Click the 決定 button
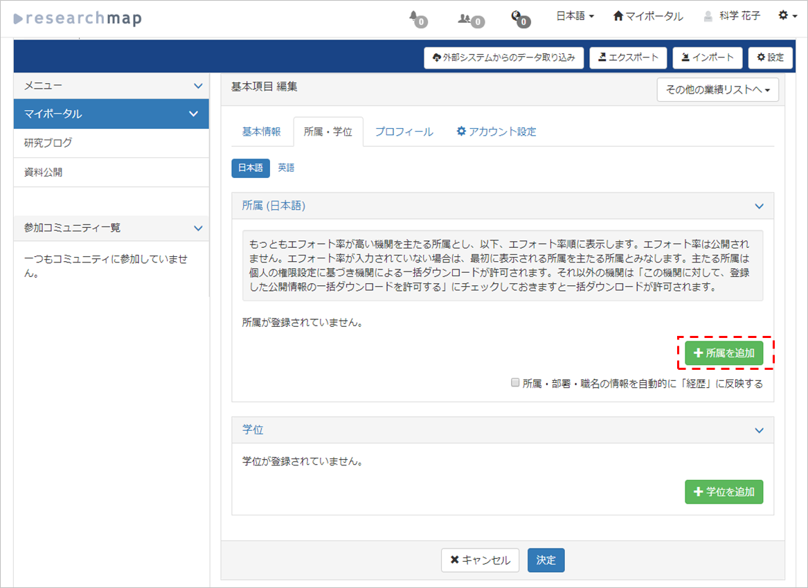The width and height of the screenshot is (808, 588). [546, 560]
